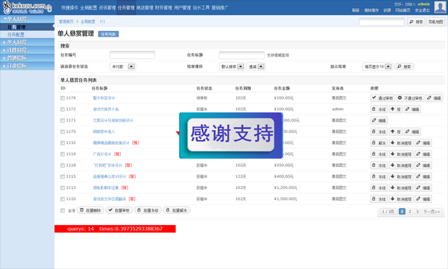Freeze task 1118 with the lock button
This screenshot has height=269, width=448.
pos(379,166)
